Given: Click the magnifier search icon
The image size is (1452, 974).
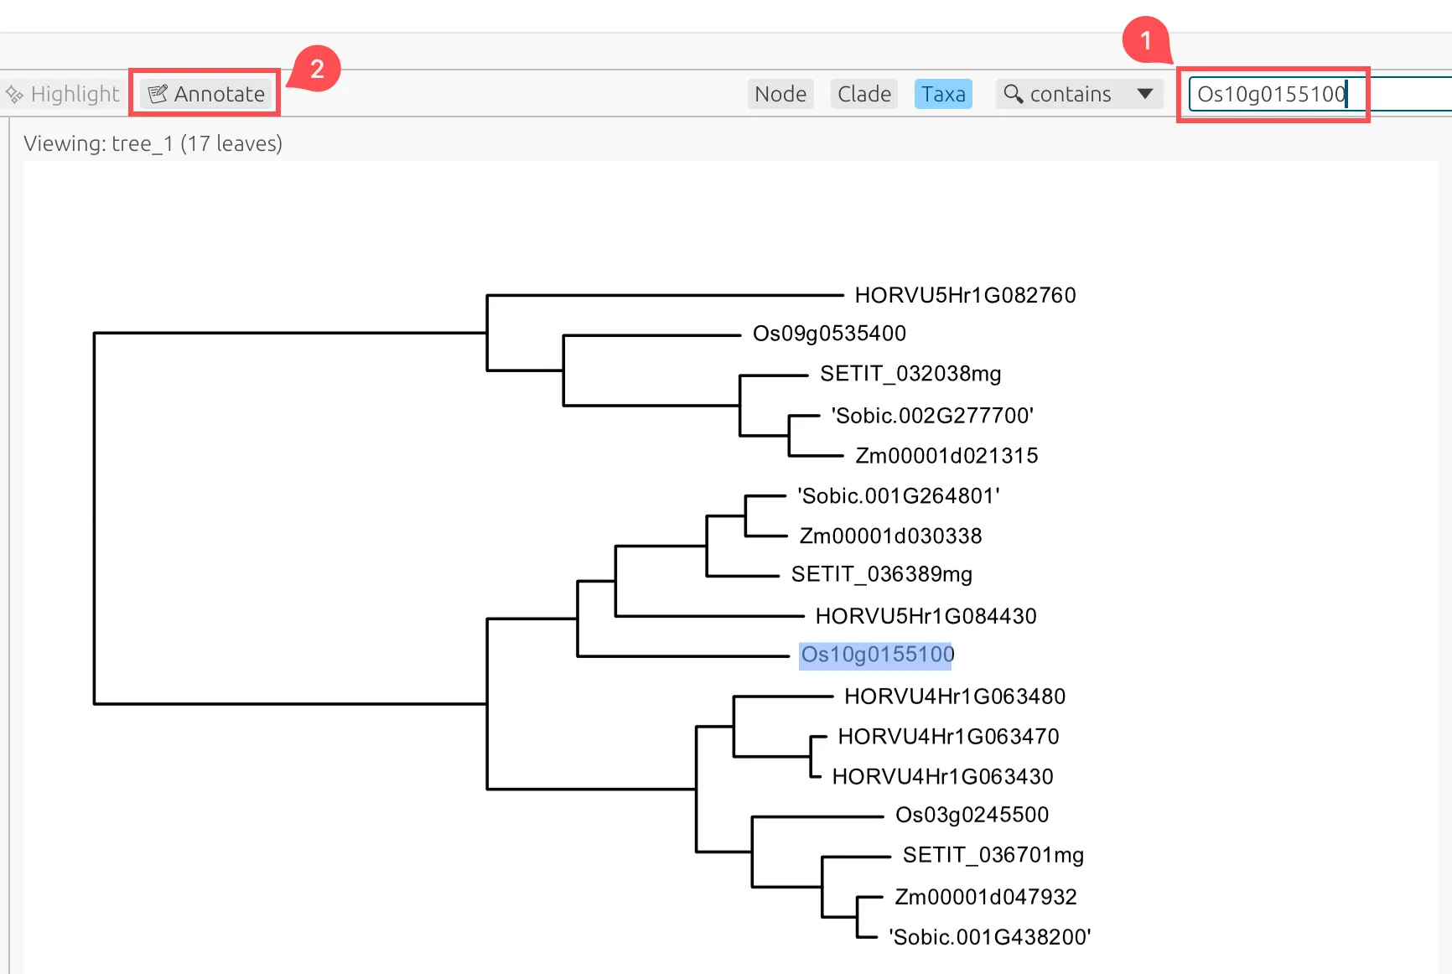Looking at the screenshot, I should (1013, 94).
